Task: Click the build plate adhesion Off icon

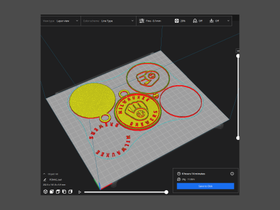Action: 211,21
